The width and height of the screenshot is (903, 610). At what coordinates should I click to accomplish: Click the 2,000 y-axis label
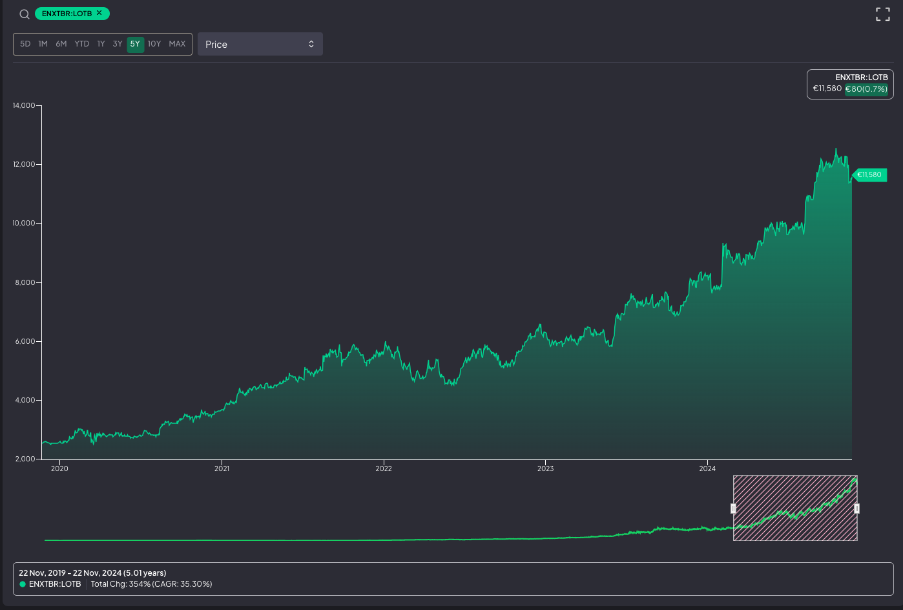point(25,459)
